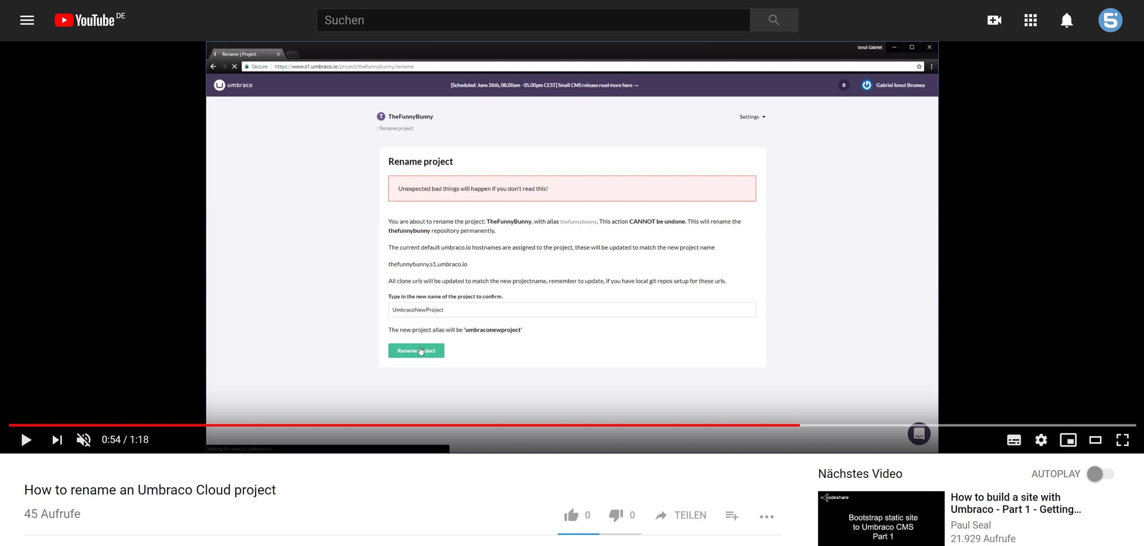1144x546 pixels.
Task: Toggle subtitles in the video player
Action: pyautogui.click(x=1014, y=440)
